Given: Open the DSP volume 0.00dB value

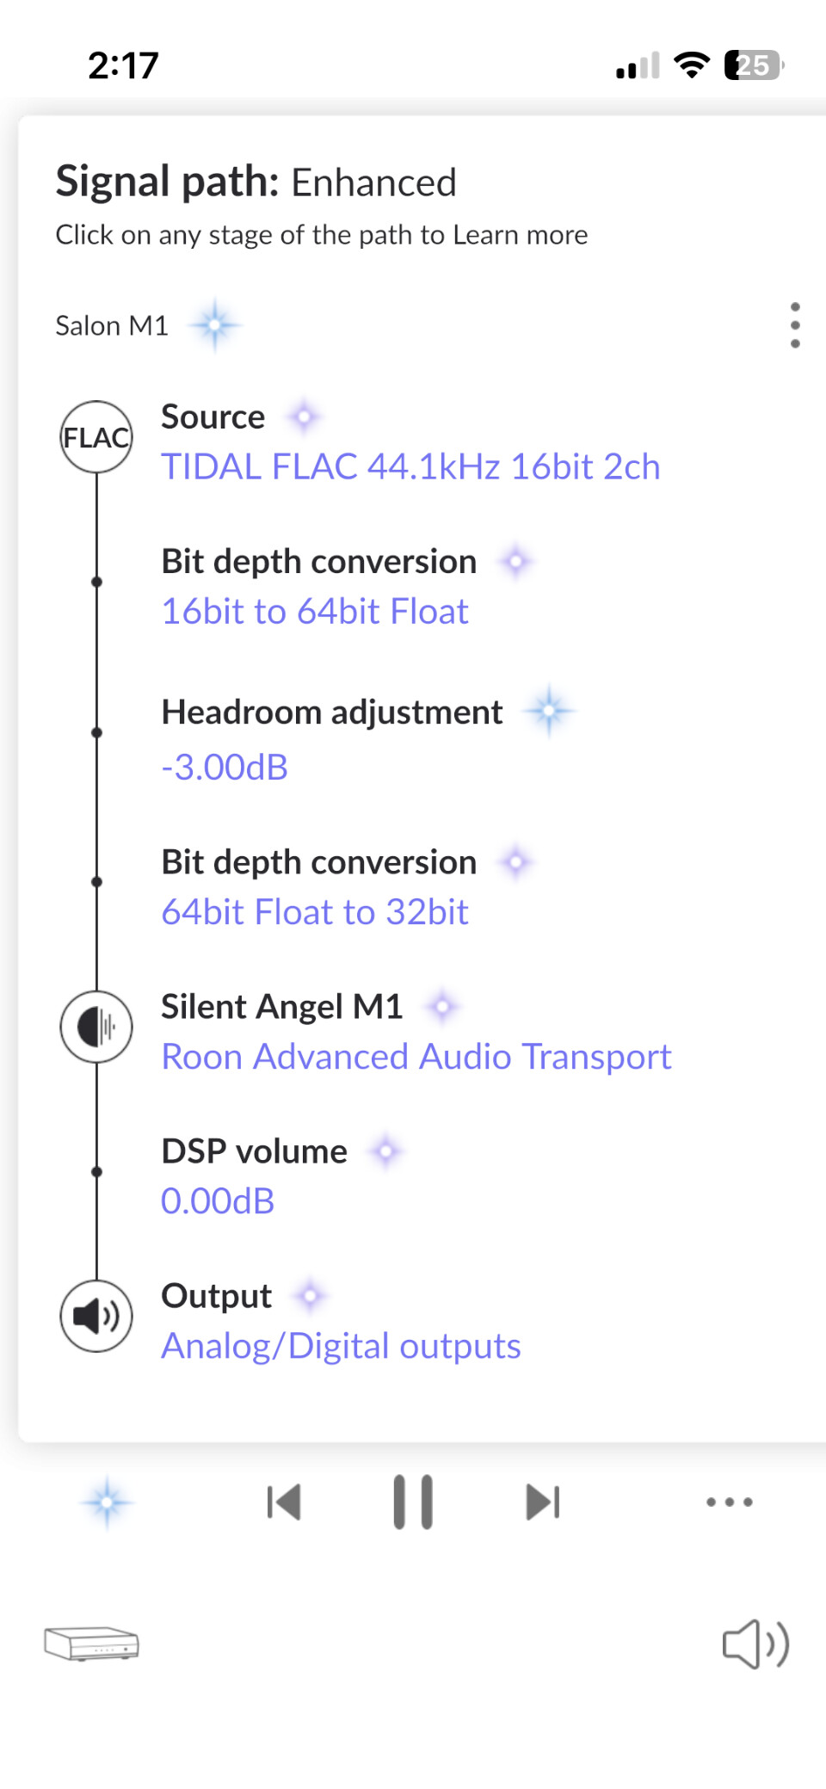Looking at the screenshot, I should pos(218,1201).
